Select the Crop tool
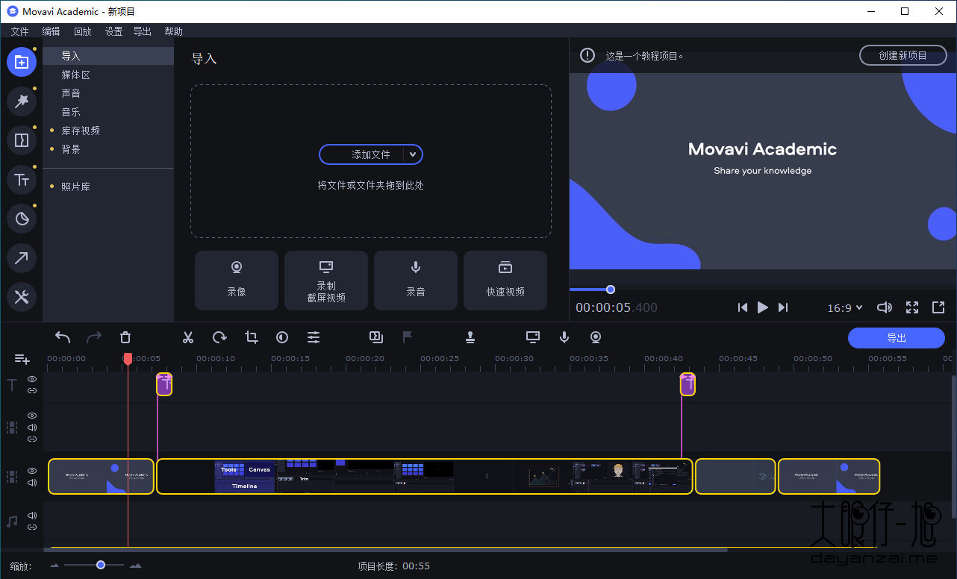Viewport: 957px width, 579px height. coord(252,337)
